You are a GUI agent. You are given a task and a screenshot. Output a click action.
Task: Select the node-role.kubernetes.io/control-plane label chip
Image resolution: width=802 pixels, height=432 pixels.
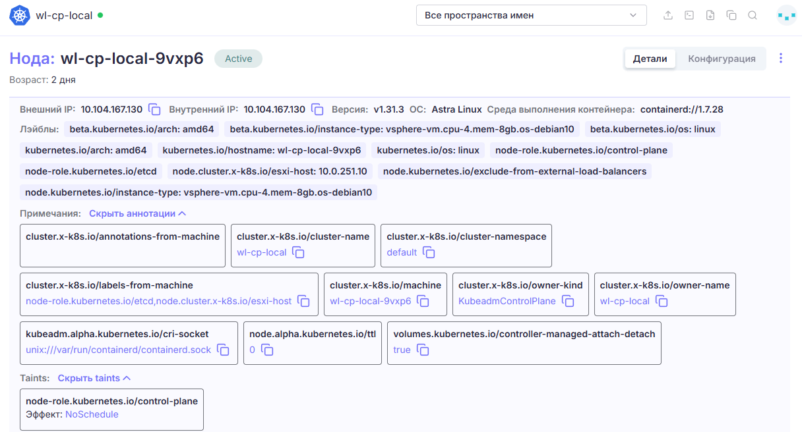click(x=581, y=150)
